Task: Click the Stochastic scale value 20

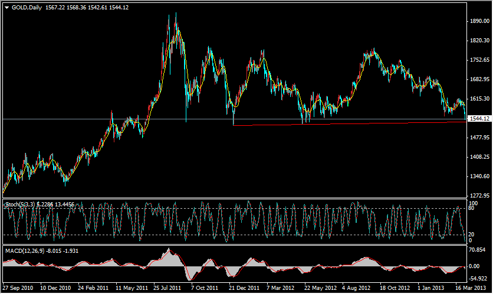Action: click(471, 235)
